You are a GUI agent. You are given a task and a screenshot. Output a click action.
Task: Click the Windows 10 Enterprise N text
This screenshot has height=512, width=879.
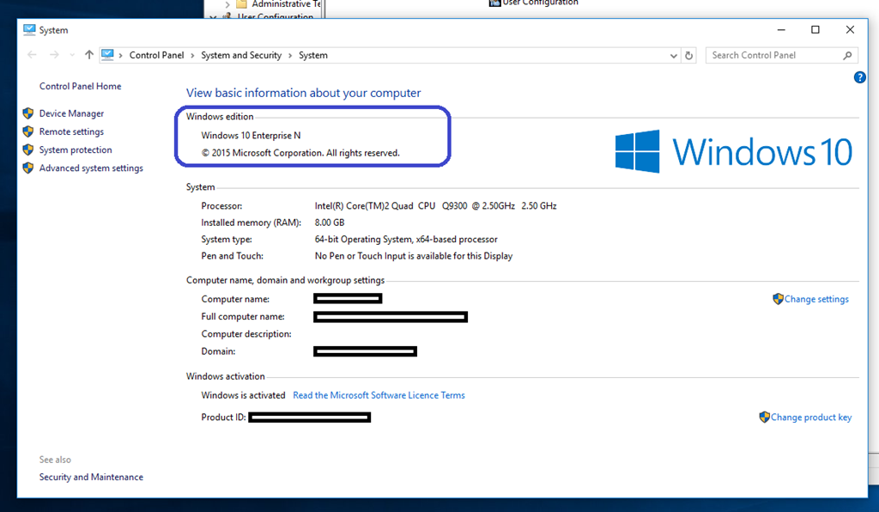pos(251,136)
